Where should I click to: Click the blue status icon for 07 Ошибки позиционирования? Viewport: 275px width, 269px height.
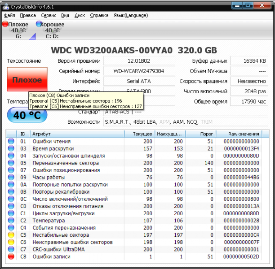click(11, 170)
